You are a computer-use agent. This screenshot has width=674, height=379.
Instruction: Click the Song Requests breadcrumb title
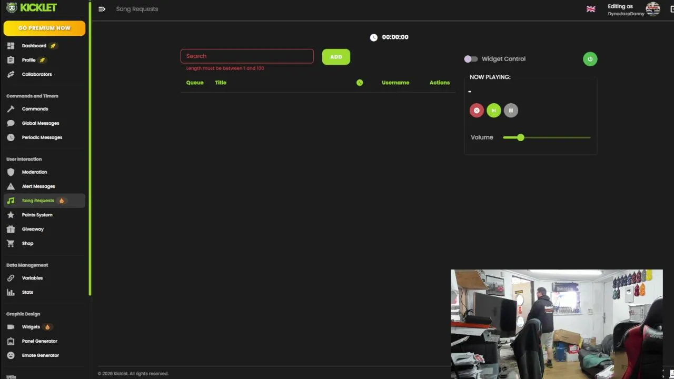(137, 9)
